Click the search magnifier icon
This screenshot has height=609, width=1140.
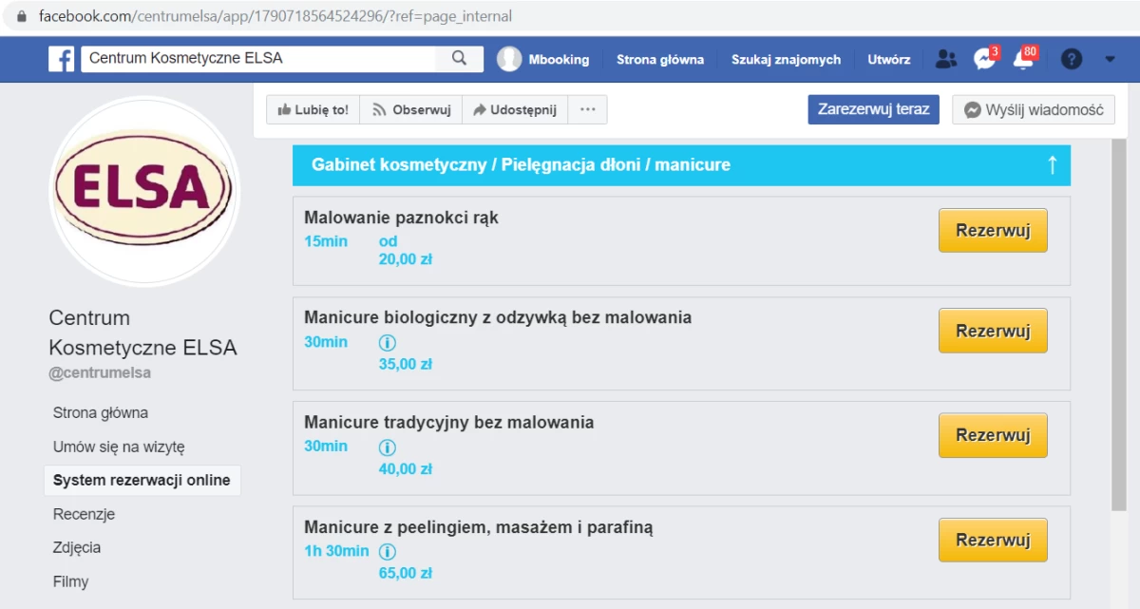(x=460, y=59)
